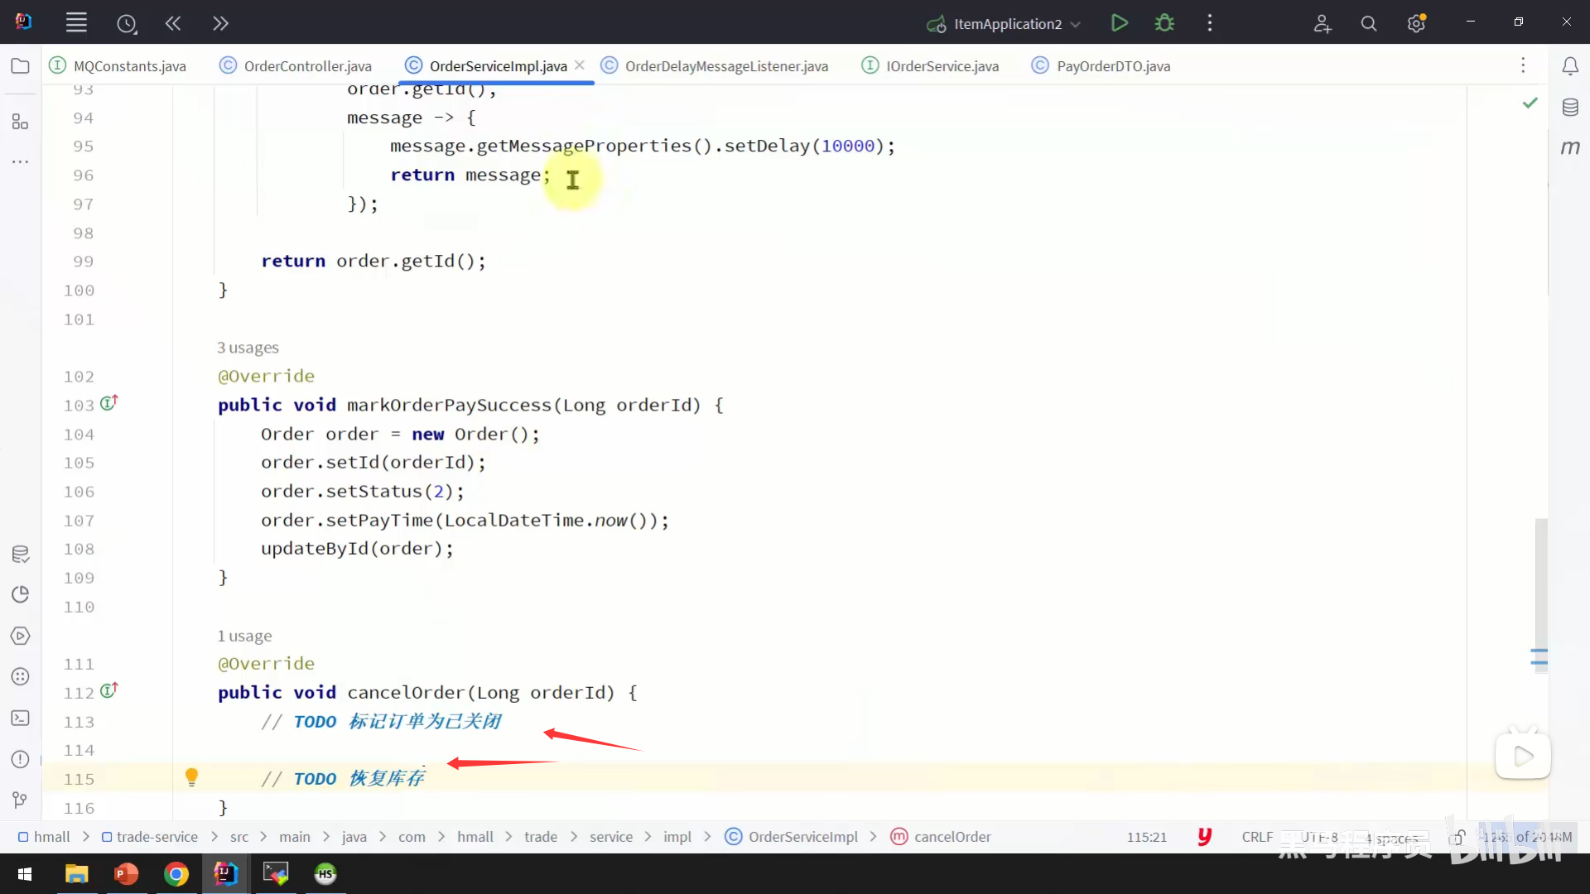Run ItemApplication2 with the green play icon
1590x894 pixels.
pos(1119,23)
